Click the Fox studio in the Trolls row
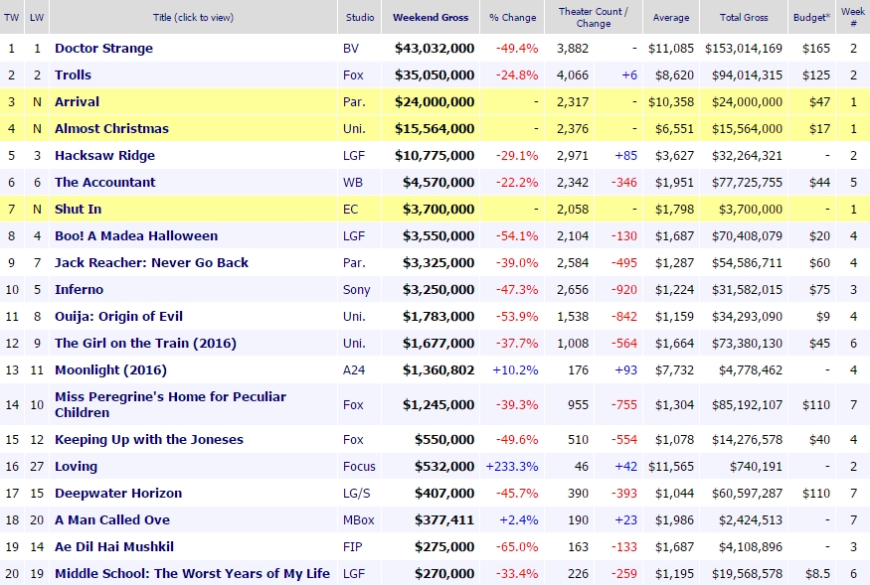870x585 pixels. 353,74
